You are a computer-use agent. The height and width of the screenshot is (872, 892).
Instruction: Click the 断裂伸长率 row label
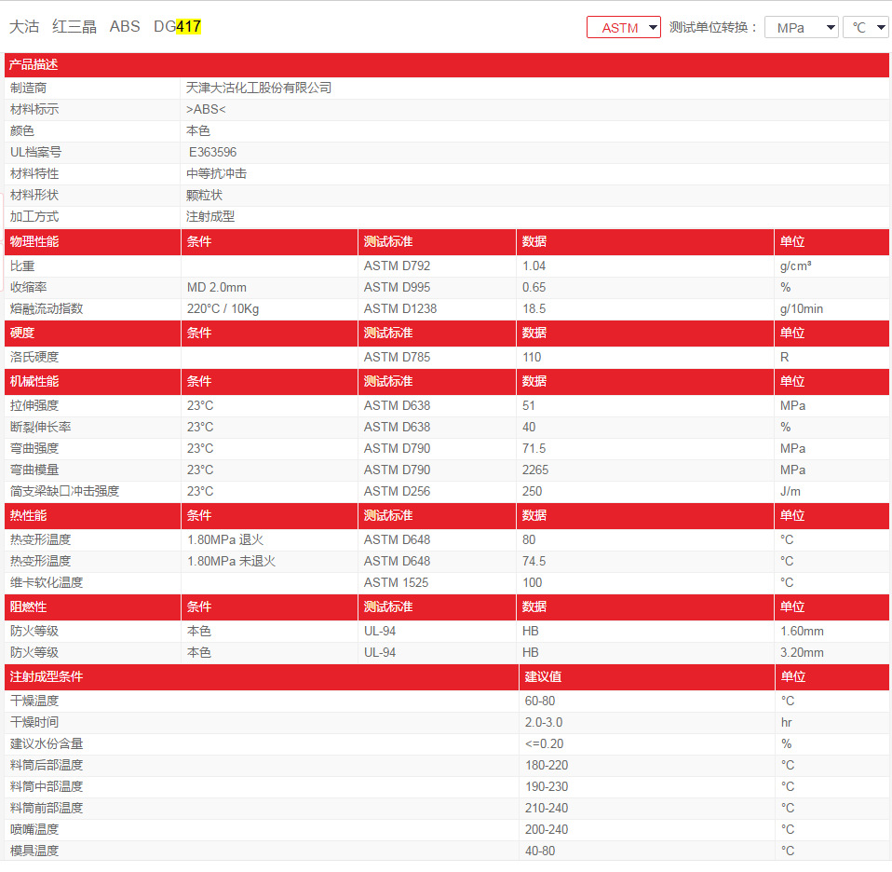point(40,427)
